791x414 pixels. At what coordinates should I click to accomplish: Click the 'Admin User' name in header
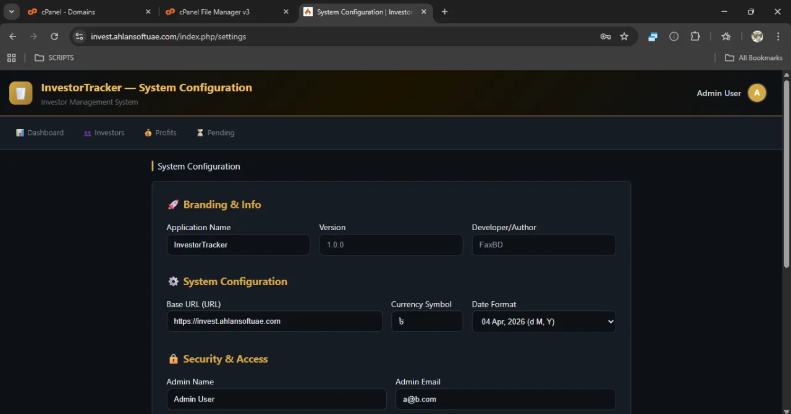tap(719, 93)
